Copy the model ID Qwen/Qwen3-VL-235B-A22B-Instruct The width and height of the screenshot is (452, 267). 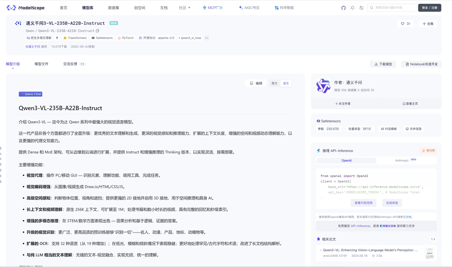[97, 31]
